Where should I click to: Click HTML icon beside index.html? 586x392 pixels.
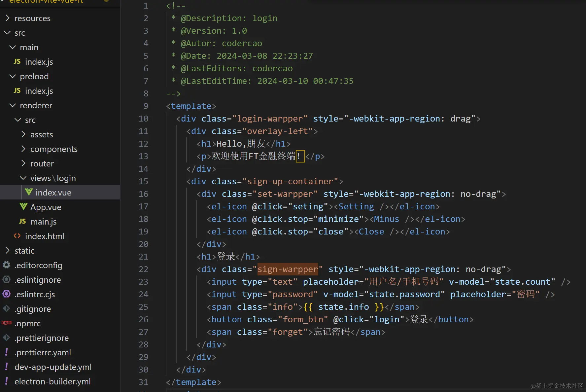coord(17,236)
